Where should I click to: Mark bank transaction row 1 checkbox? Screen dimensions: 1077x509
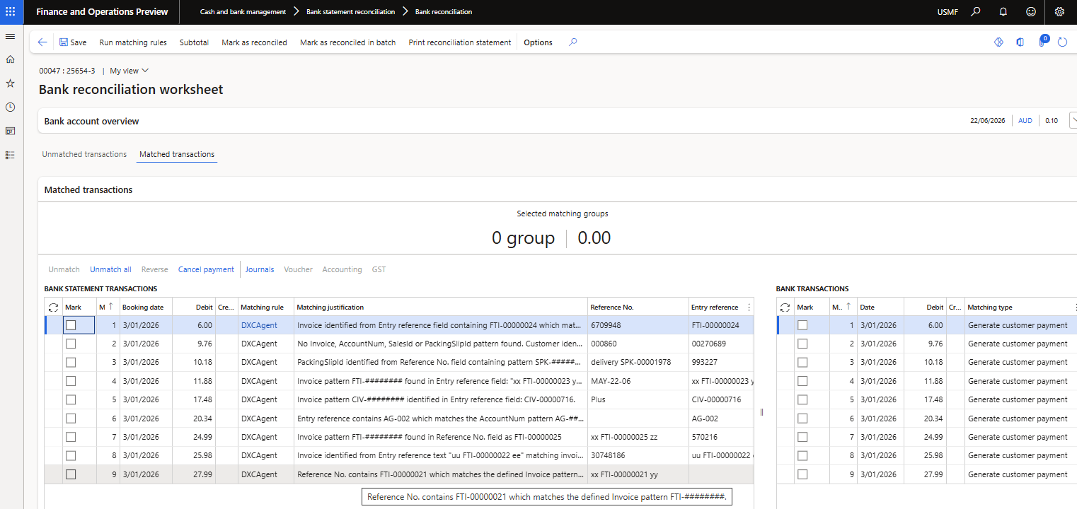(802, 325)
